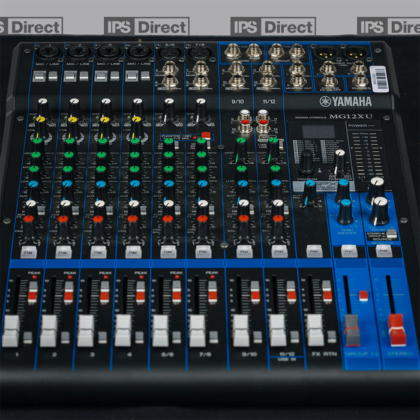Move the FX RTN fader
This screenshot has width=420, height=420.
[x=315, y=330]
